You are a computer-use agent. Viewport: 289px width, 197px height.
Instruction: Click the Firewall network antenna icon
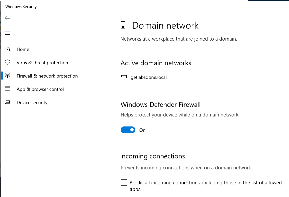click(8, 76)
